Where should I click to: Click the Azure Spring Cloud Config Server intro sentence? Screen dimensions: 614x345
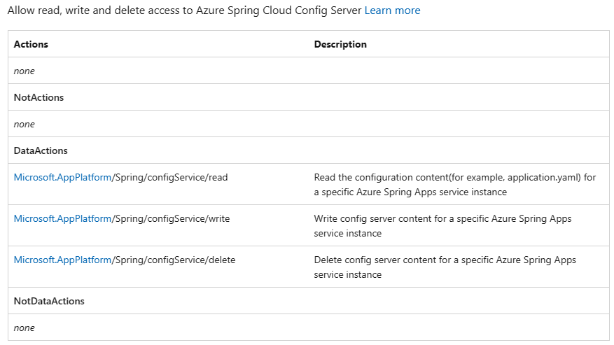tap(184, 10)
